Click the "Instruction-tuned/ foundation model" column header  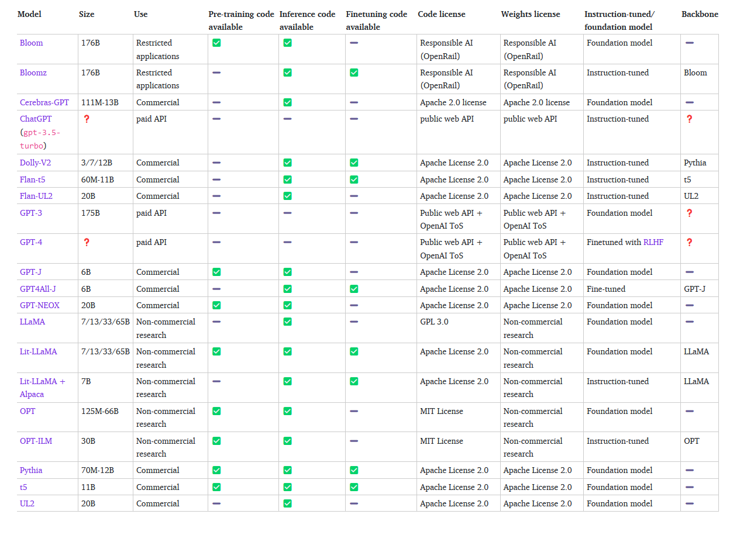coord(620,20)
